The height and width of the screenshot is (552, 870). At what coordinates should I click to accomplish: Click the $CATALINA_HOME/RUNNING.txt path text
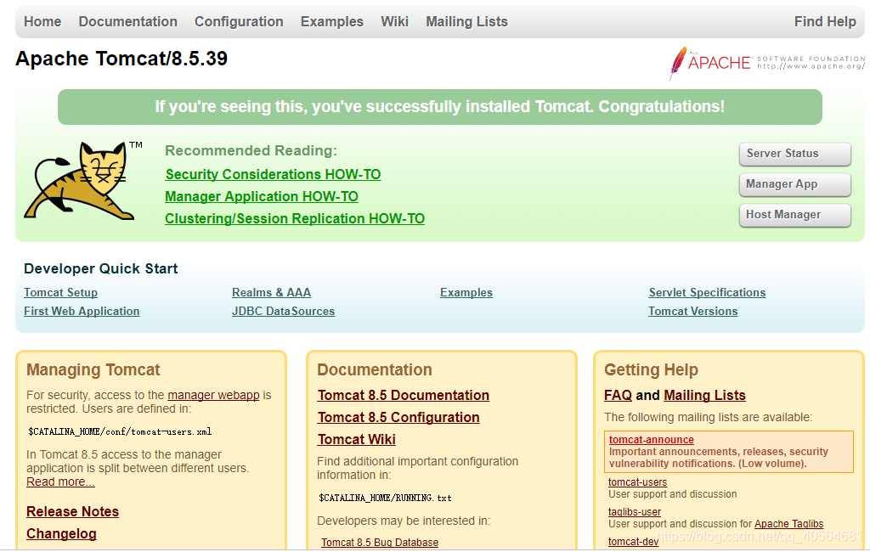coord(385,498)
